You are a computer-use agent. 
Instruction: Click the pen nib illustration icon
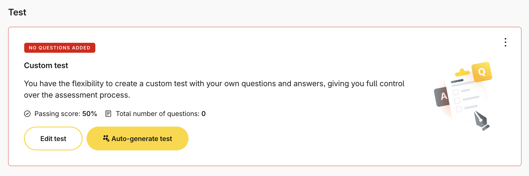(481, 121)
